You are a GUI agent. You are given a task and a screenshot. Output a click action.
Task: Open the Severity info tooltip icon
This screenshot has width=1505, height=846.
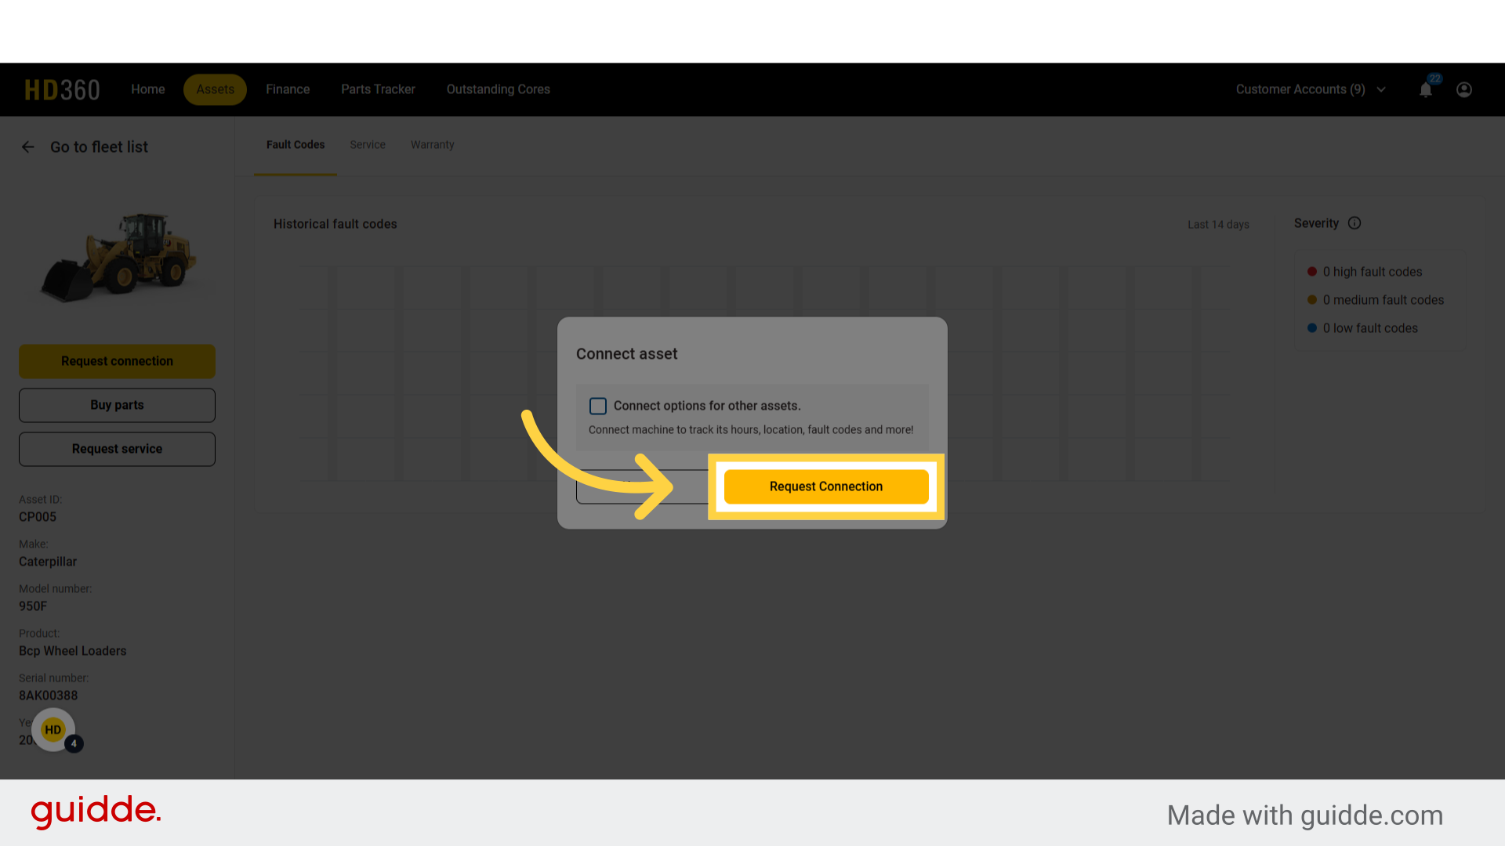(x=1355, y=223)
